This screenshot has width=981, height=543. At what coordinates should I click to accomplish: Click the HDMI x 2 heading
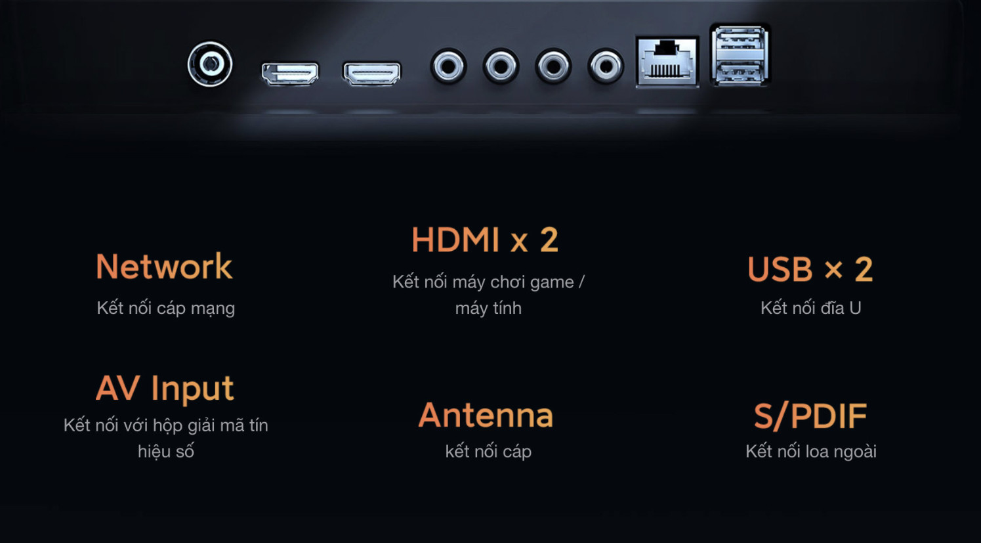tap(485, 240)
